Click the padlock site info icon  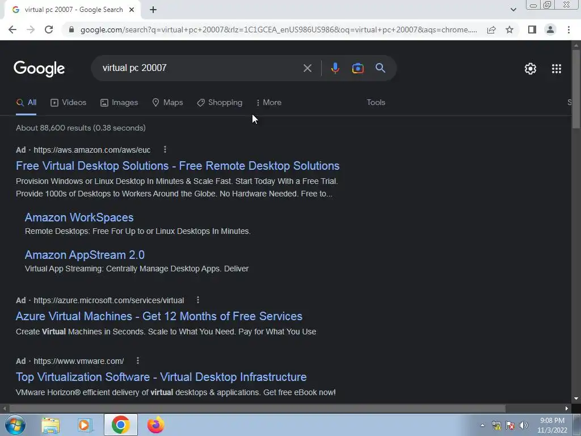pyautogui.click(x=71, y=30)
